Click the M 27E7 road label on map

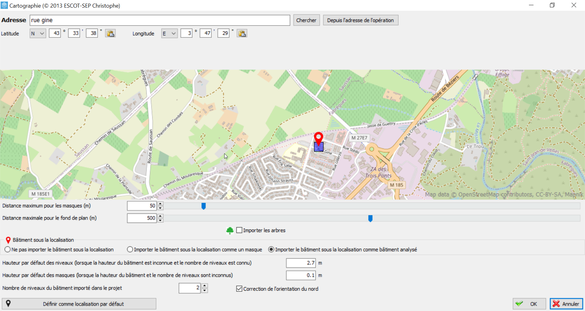(x=359, y=138)
